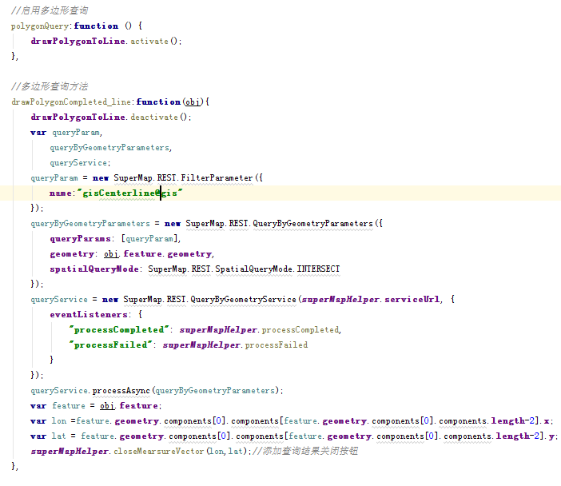Click 'lat' in 'var lat ='

(x=59, y=436)
